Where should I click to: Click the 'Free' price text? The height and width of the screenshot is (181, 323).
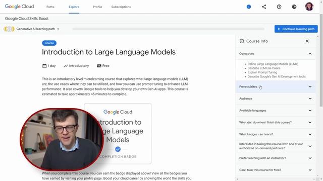(105, 66)
